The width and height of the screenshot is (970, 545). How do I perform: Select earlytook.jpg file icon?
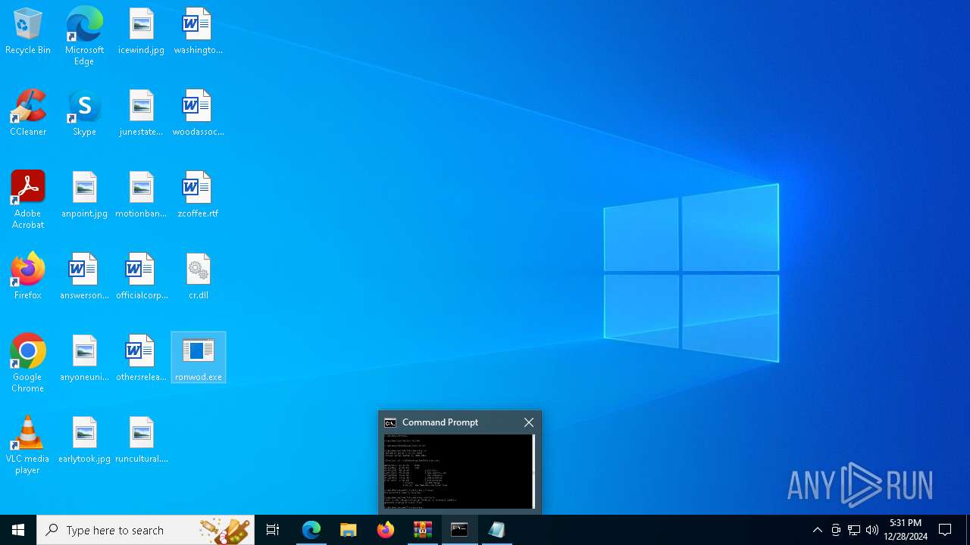pos(84,441)
